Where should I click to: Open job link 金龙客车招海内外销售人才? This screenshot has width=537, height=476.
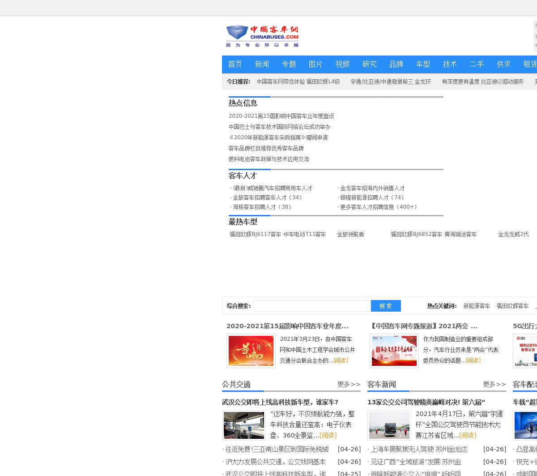(x=372, y=188)
